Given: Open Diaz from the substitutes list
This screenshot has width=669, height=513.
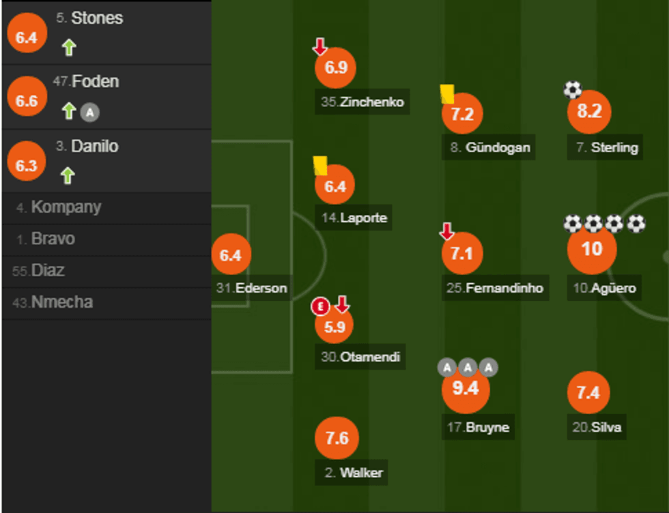Looking at the screenshot, I should [47, 271].
